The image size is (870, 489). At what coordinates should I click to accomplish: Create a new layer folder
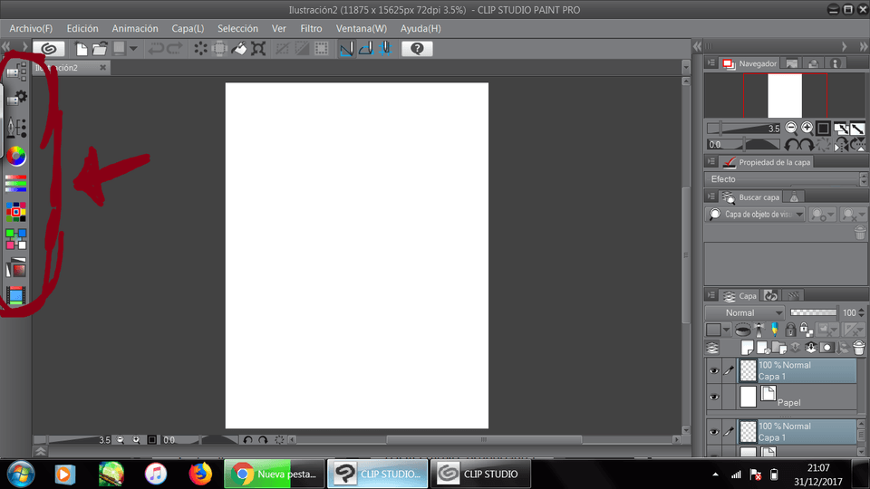click(x=779, y=348)
